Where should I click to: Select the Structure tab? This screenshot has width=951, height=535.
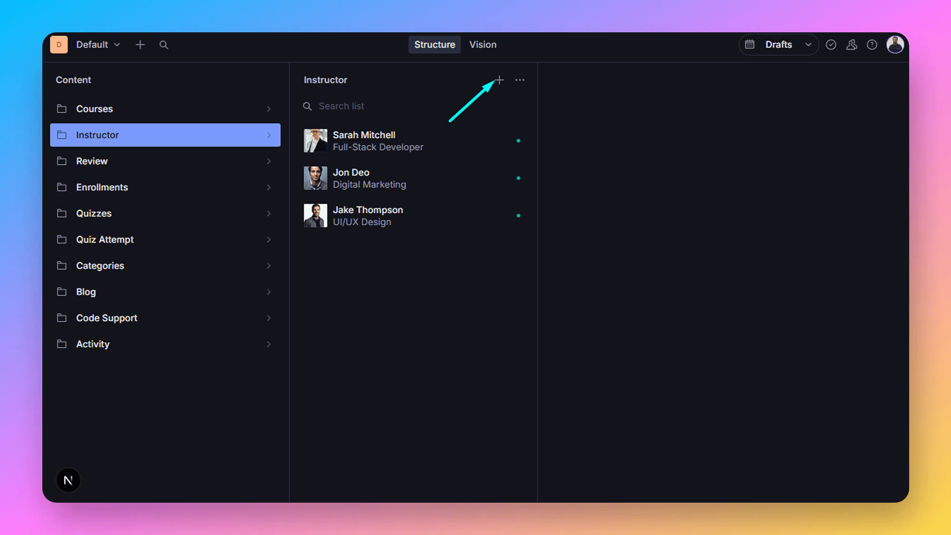point(434,45)
